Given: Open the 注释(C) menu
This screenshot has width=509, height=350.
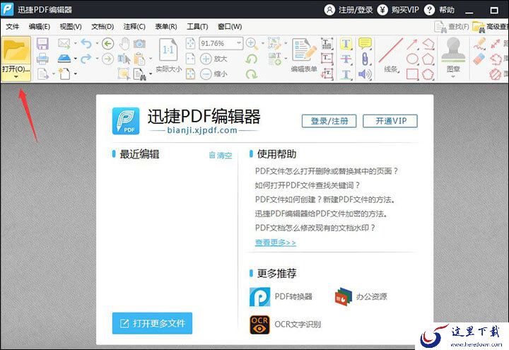Looking at the screenshot, I should point(134,27).
